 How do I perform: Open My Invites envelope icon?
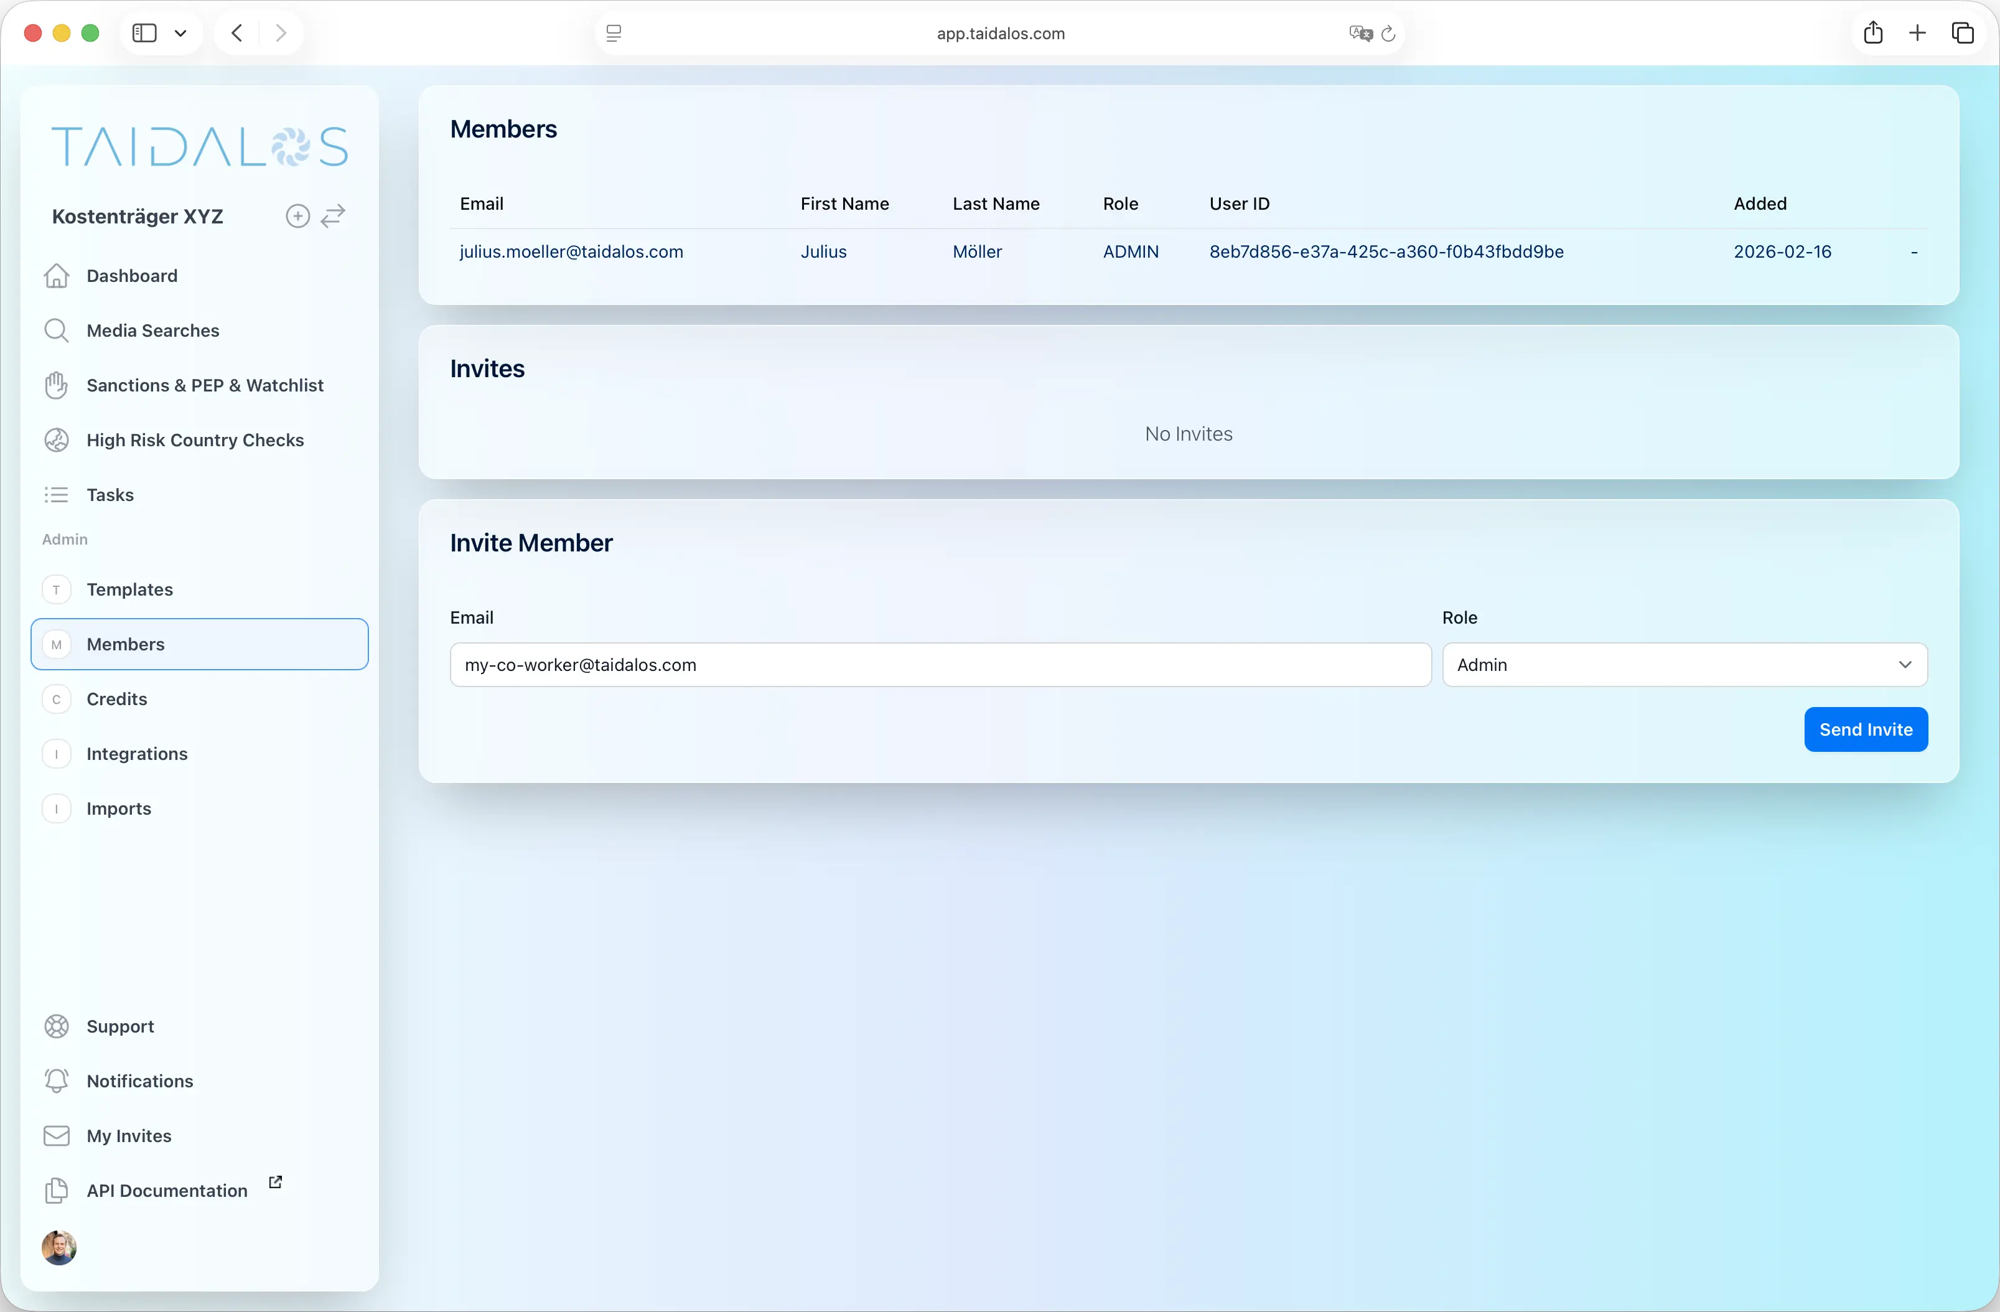pyautogui.click(x=55, y=1135)
